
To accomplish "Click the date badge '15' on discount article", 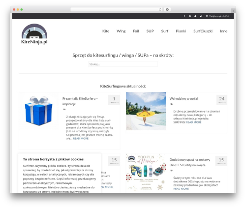I will point(221,161).
